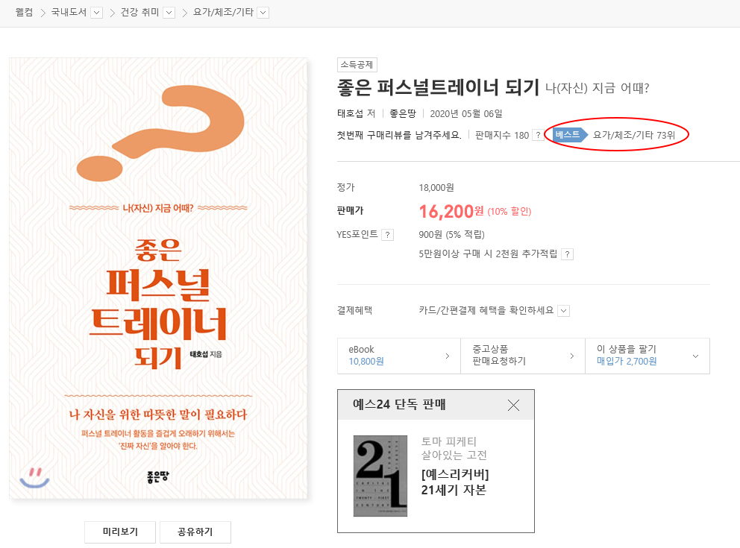Click the arrow beside 중고상품 판매요청하기
Viewport: 740px width, 548px height.
coord(572,356)
